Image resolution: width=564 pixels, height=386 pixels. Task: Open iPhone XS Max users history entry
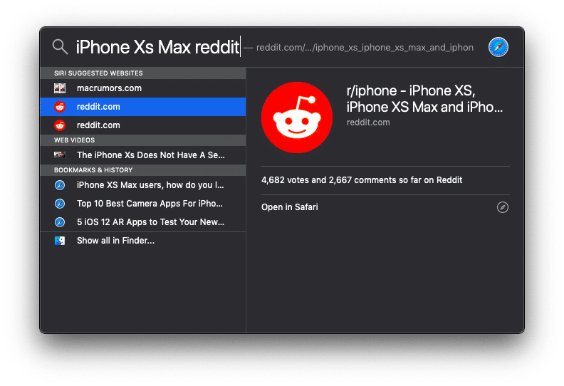click(x=143, y=185)
